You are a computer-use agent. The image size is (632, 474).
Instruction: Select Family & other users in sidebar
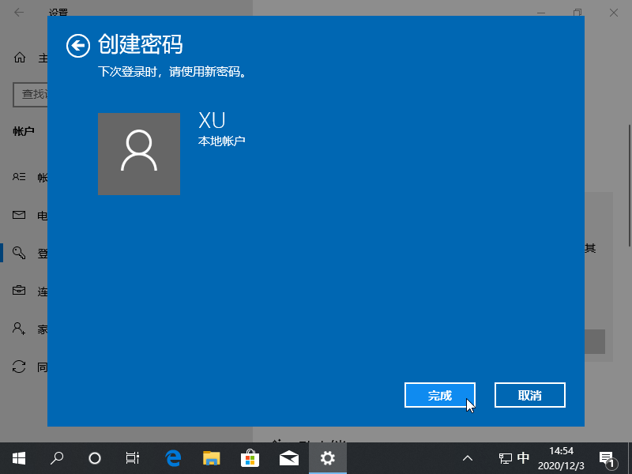pyautogui.click(x=20, y=328)
